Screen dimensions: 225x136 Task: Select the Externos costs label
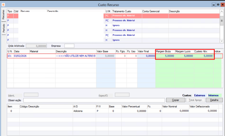[x=199, y=95]
